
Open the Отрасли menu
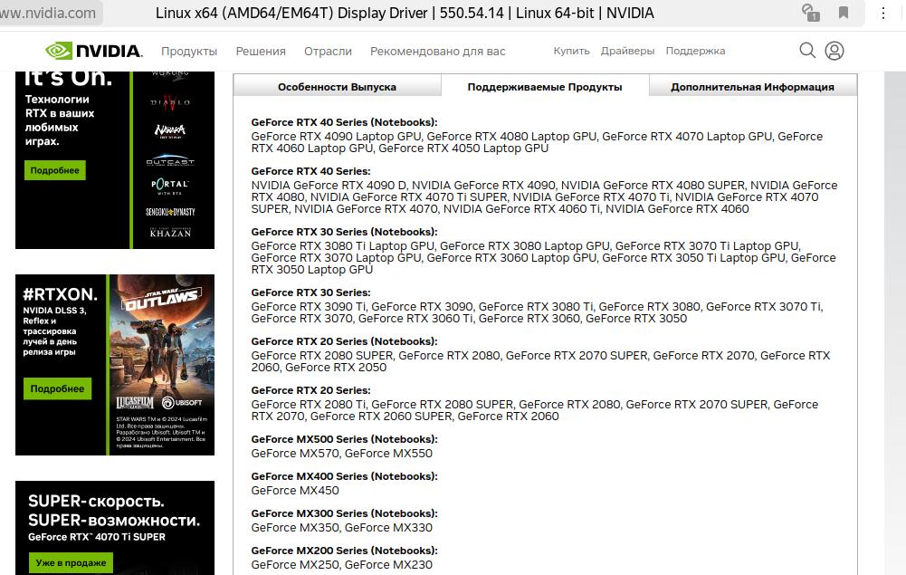point(328,51)
